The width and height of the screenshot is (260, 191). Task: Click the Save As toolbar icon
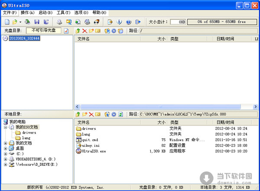(x=46, y=22)
